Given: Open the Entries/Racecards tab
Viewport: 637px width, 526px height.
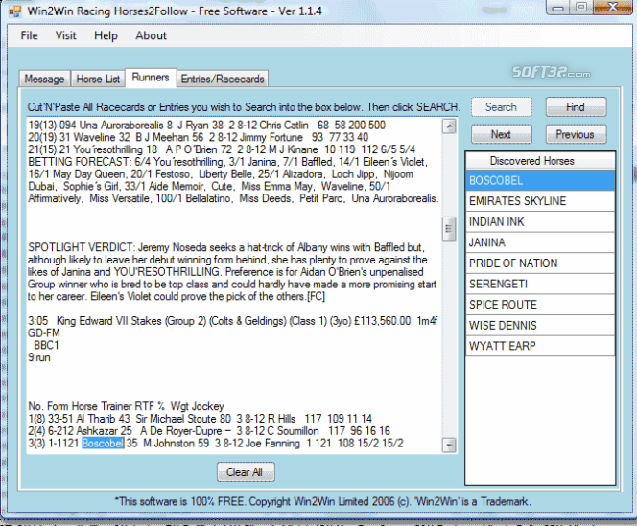Looking at the screenshot, I should tap(223, 79).
